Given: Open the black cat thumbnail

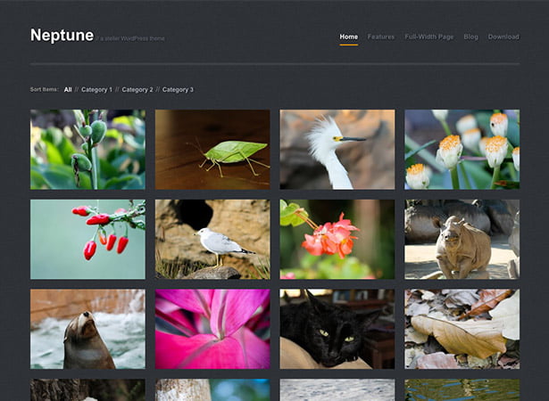Looking at the screenshot, I should tap(337, 329).
